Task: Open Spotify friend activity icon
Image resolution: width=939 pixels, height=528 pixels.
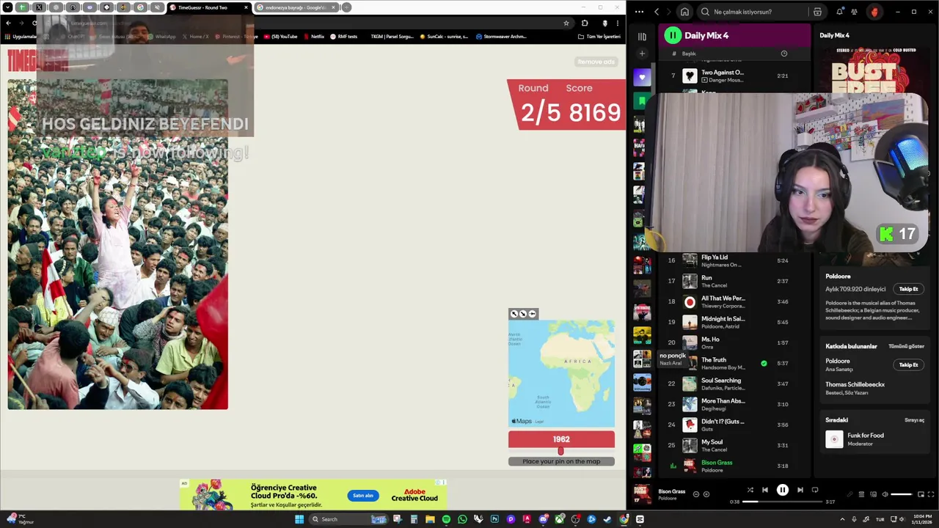Action: (x=854, y=12)
